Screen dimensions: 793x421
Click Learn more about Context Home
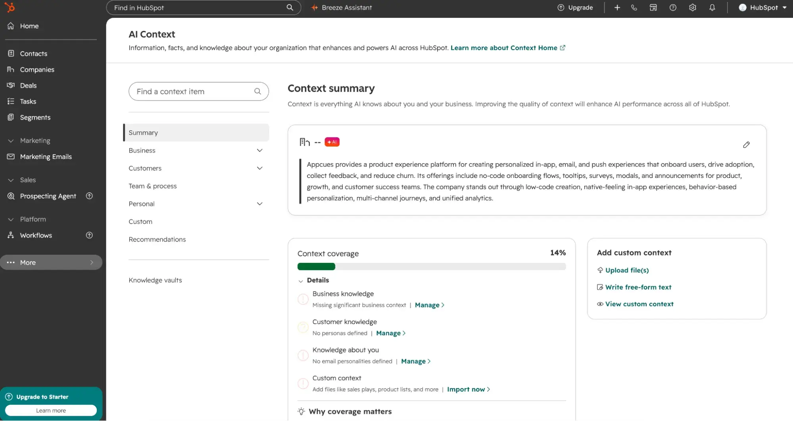pos(508,48)
